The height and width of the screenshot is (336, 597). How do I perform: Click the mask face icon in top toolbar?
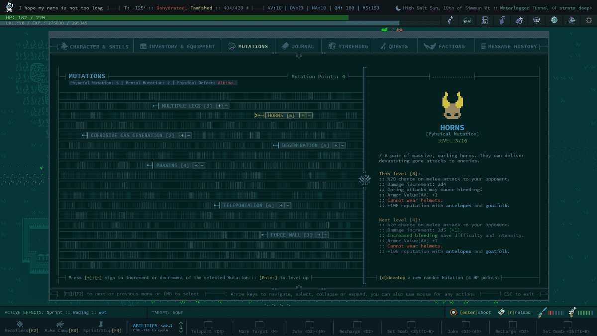(x=537, y=20)
